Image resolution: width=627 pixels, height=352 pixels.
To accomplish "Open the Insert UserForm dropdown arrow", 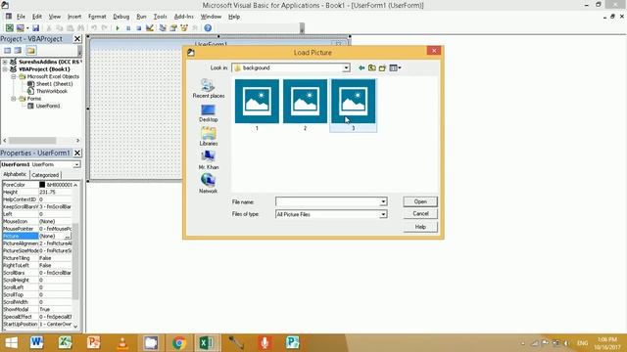I will (27, 28).
